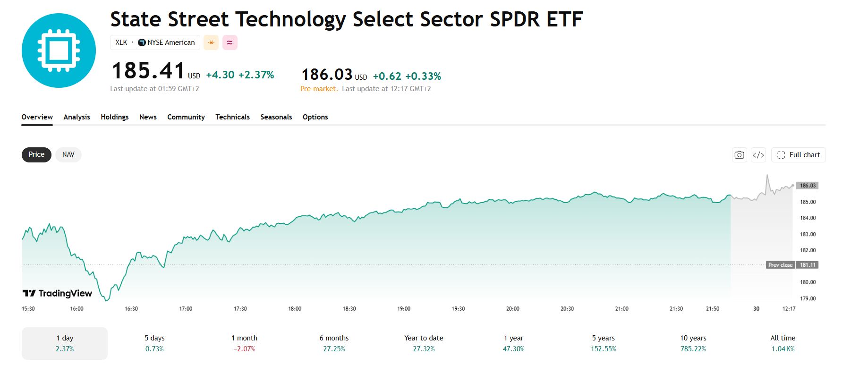This screenshot has height=365, width=851.
Task: Click the XLK chip logo icon
Action: point(59,51)
